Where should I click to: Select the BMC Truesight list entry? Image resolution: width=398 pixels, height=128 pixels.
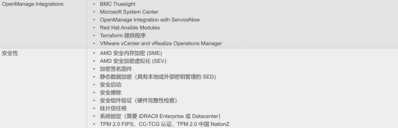tap(118, 4)
